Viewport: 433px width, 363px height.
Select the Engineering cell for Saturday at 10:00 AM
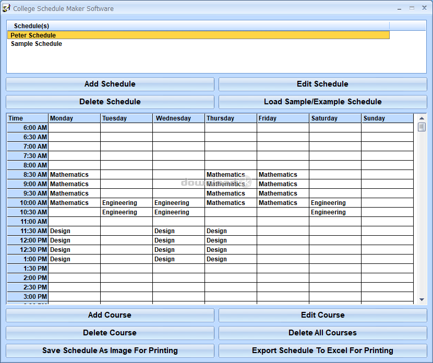pos(335,202)
